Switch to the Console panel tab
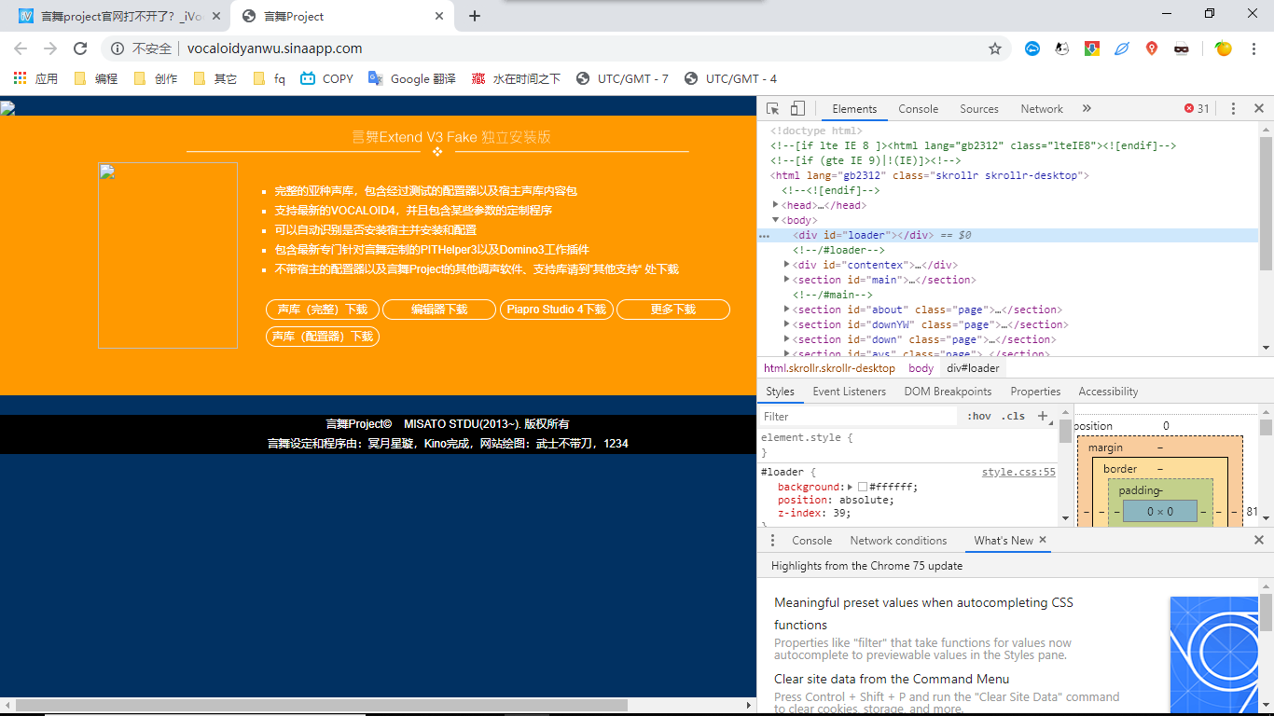This screenshot has width=1274, height=716. (919, 109)
